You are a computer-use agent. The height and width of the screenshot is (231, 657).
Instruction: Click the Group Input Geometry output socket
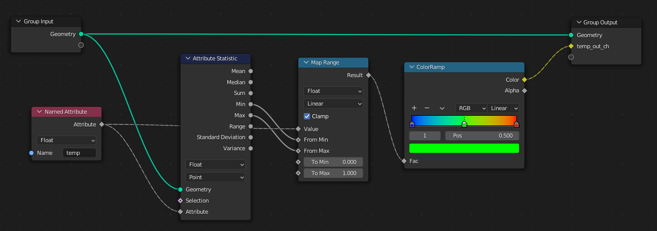(x=81, y=34)
